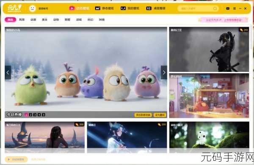Open the hamburger menu icon in header

coord(235,8)
